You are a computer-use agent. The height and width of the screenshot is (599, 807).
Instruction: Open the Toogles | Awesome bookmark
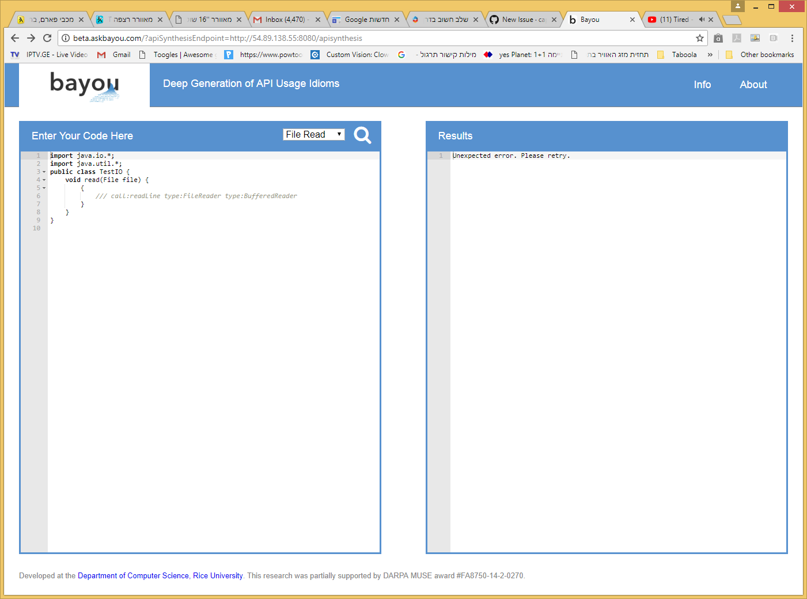[178, 55]
